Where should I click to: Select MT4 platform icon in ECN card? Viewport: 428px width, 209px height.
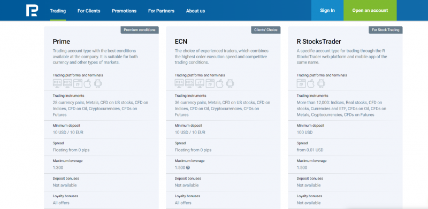click(x=179, y=83)
